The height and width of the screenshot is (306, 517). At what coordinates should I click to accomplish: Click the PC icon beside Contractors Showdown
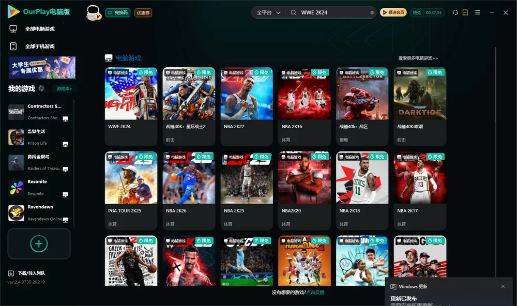tap(65, 119)
